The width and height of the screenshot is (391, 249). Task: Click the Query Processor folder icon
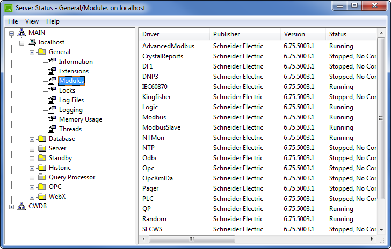pyautogui.click(x=42, y=177)
